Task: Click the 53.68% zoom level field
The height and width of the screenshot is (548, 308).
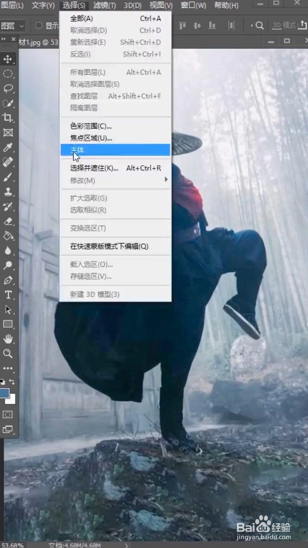Action: [x=12, y=545]
